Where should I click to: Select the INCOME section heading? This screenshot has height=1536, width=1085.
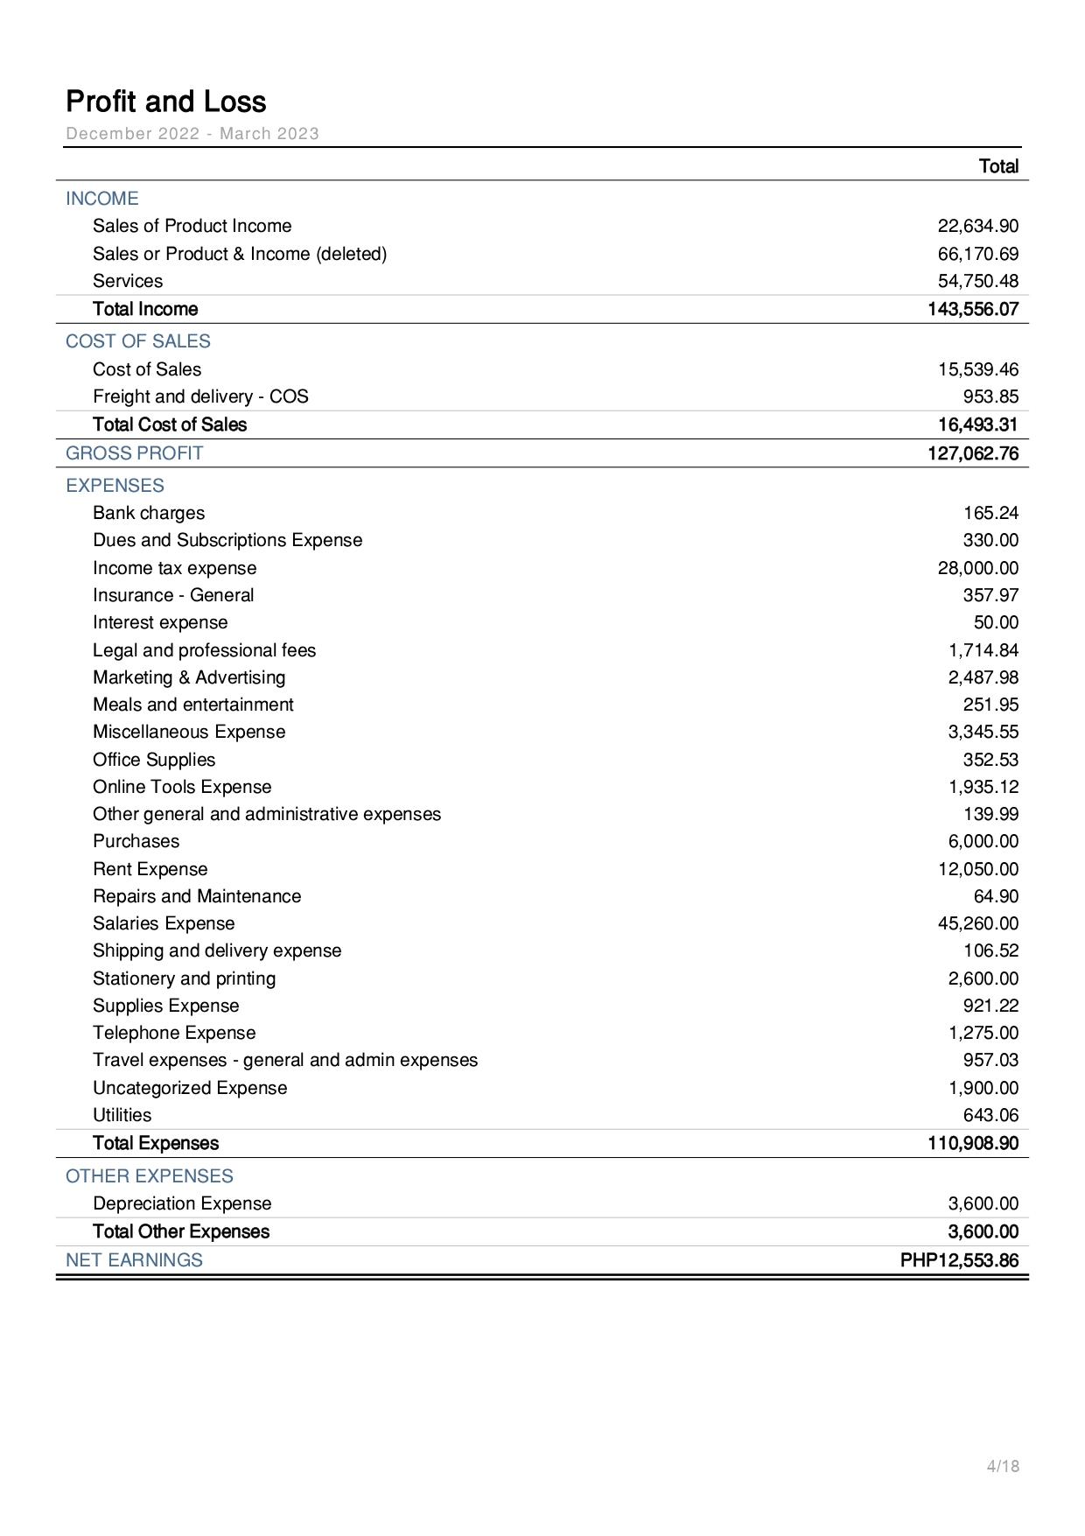[102, 199]
